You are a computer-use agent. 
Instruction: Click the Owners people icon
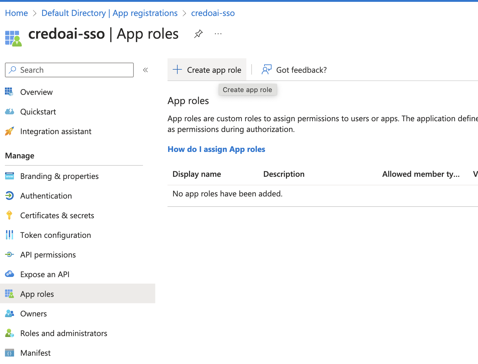[x=10, y=313]
